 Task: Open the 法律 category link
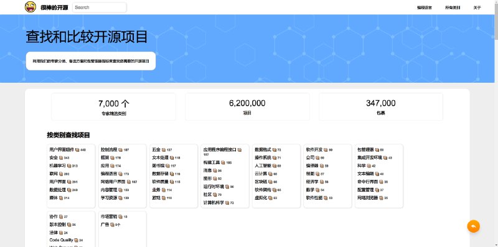coord(54,233)
